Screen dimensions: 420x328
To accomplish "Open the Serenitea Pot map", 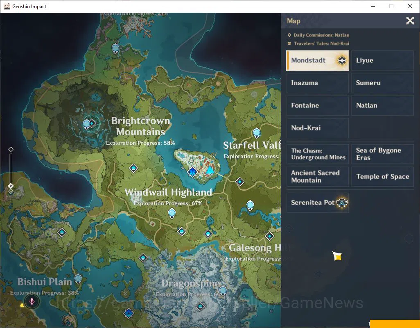I will tap(318, 203).
